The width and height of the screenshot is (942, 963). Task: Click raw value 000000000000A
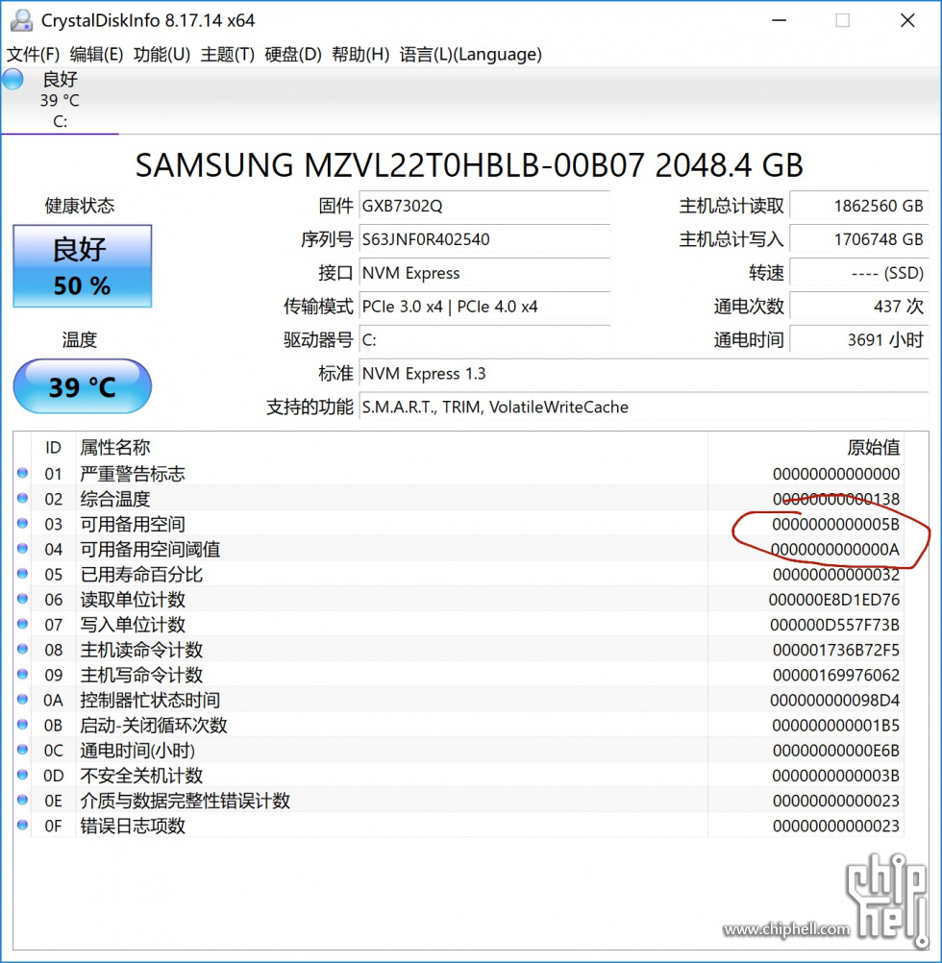[x=835, y=550]
